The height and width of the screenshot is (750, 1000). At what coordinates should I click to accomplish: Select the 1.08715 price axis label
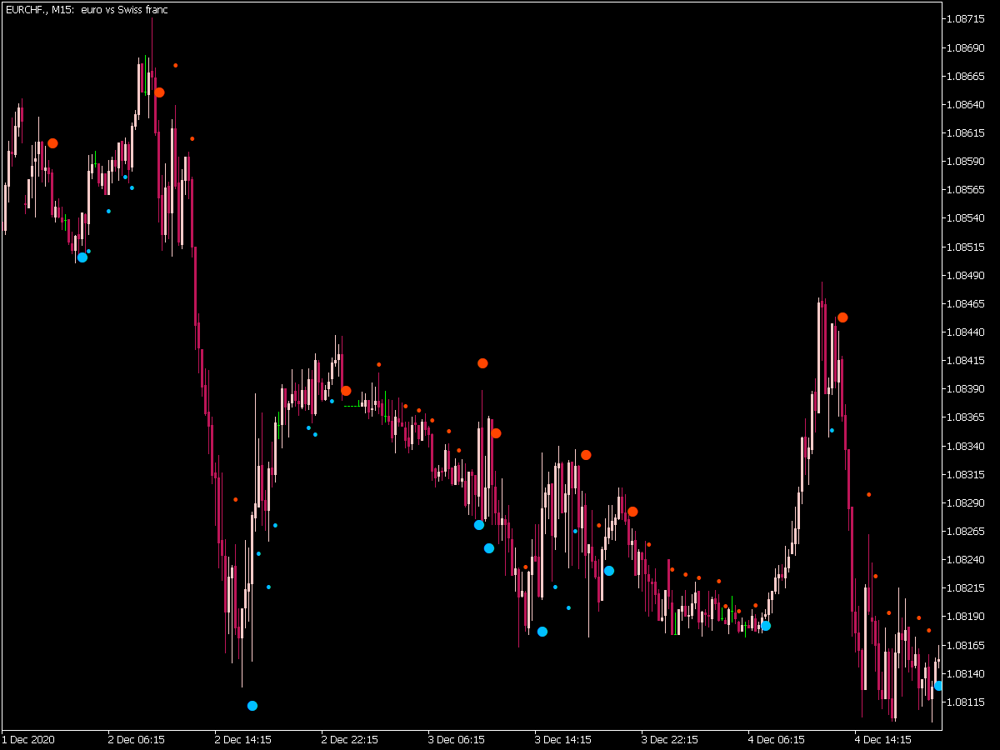coord(967,18)
